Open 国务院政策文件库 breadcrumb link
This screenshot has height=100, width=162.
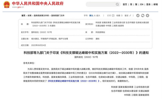41,16
